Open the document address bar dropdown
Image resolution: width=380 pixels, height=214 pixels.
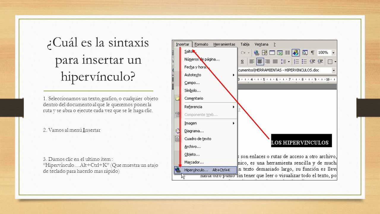(333, 70)
